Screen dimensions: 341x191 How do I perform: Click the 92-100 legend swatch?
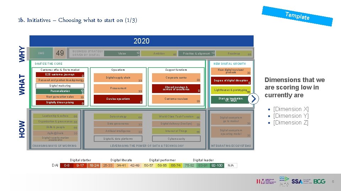(217, 166)
